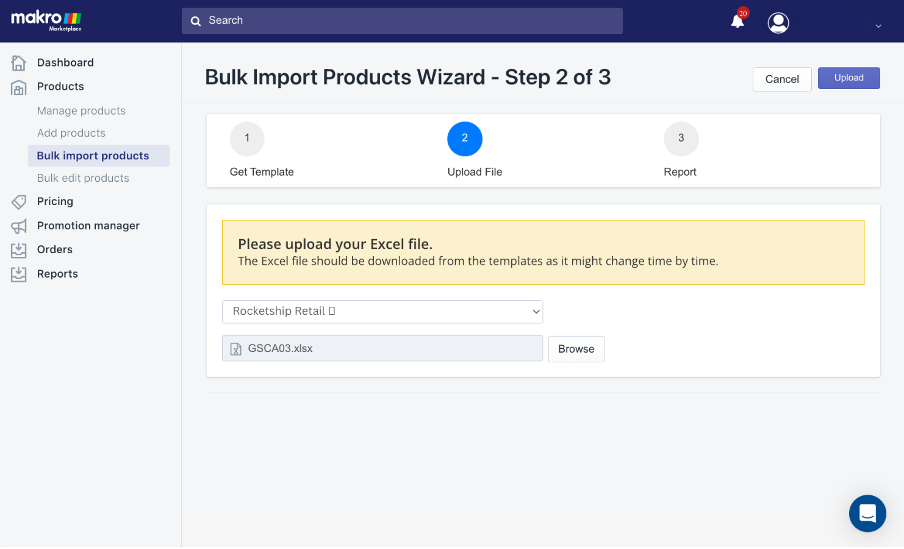Click the Reports download icon
Image resolution: width=904 pixels, height=549 pixels.
click(19, 274)
